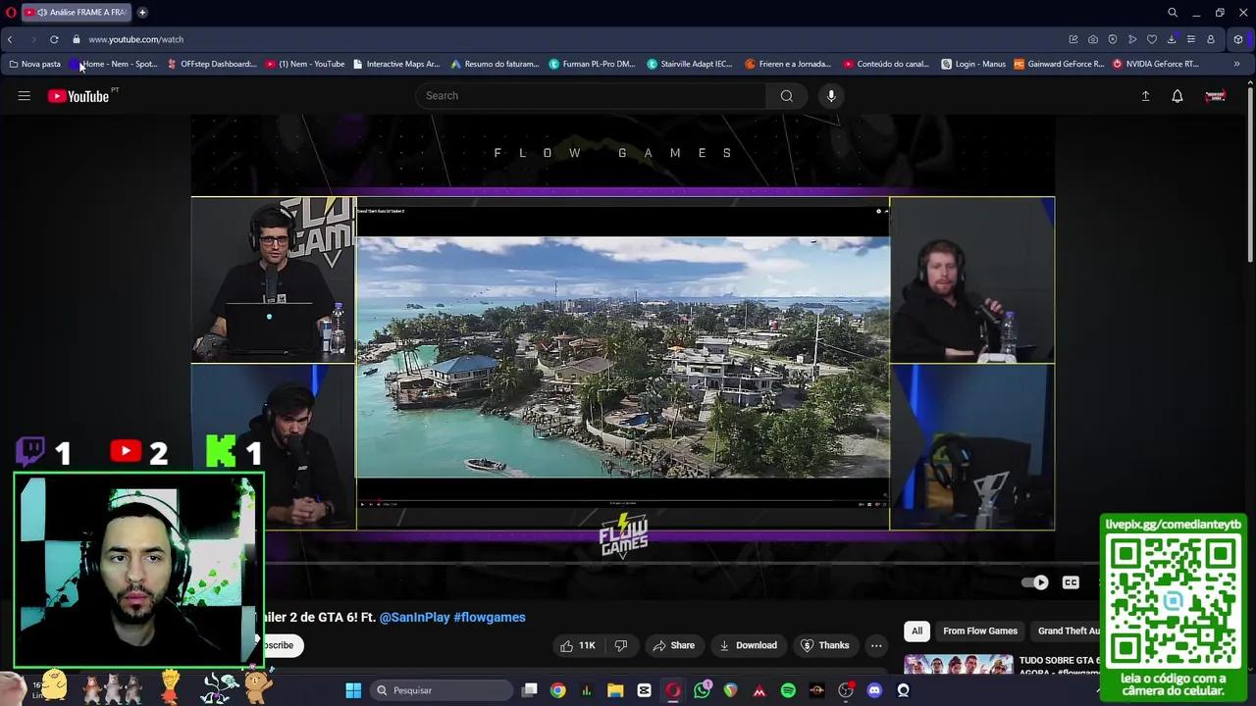Go to the YouTube home logo

[78, 96]
